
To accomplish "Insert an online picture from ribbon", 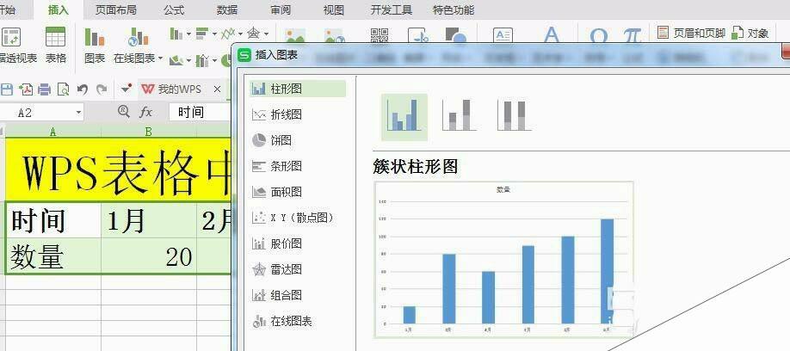I will [335, 36].
